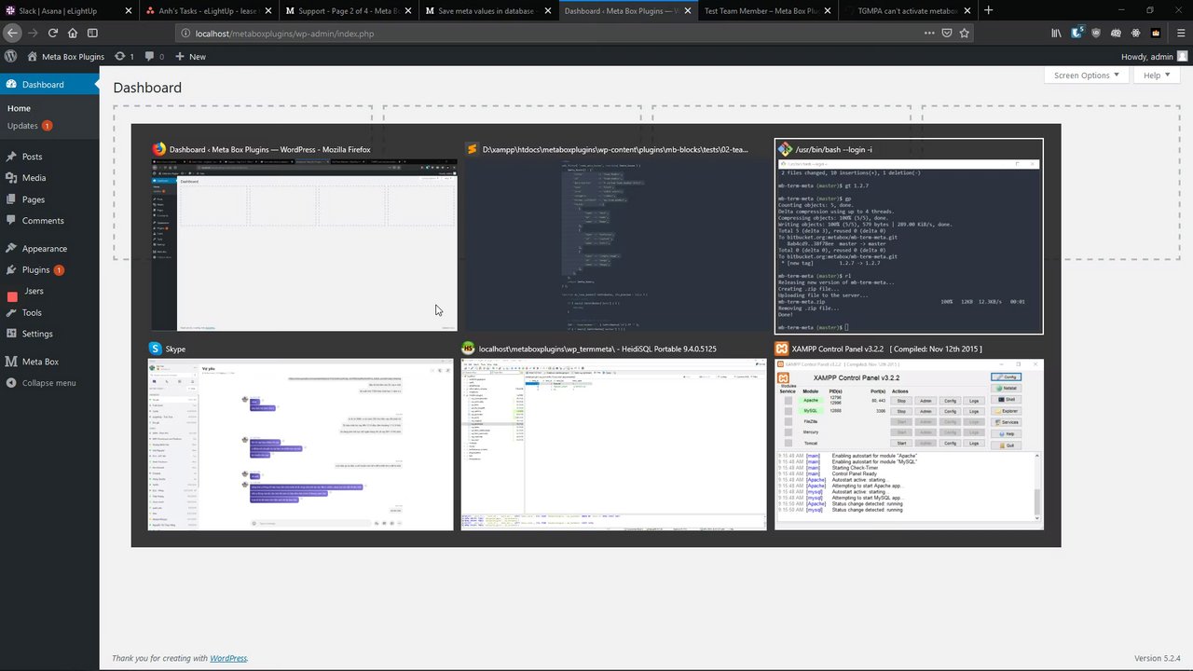Screen dimensions: 1193x671
Task: Click the Skype icon in the task switcher
Action: (155, 349)
